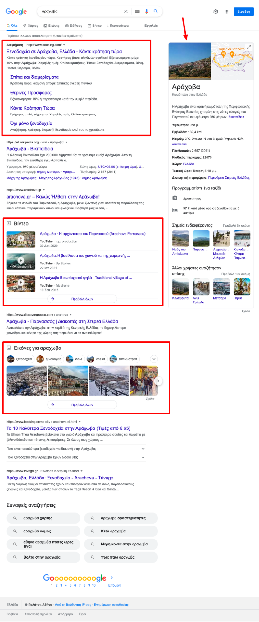Open Google settings gear icon
Image resolution: width=259 pixels, height=622 pixels.
(x=216, y=12)
